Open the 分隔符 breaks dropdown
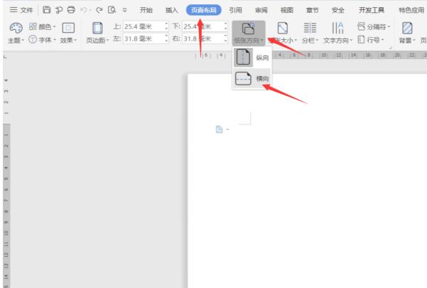427x288 pixels. click(x=374, y=27)
